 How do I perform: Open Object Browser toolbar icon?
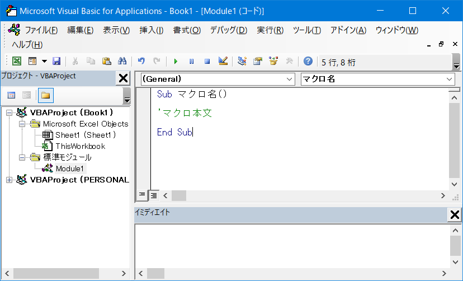click(273, 61)
